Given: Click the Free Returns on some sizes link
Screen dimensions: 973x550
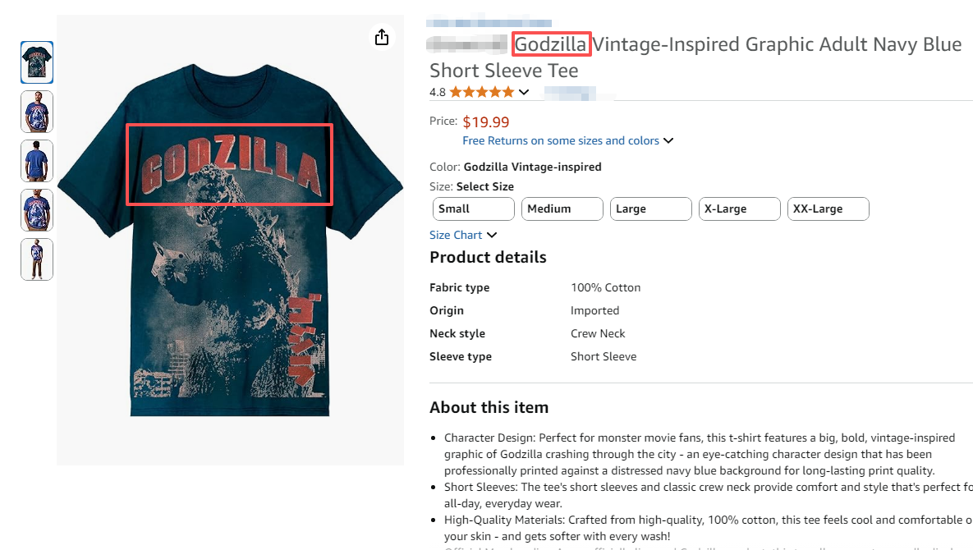Looking at the screenshot, I should coord(561,141).
